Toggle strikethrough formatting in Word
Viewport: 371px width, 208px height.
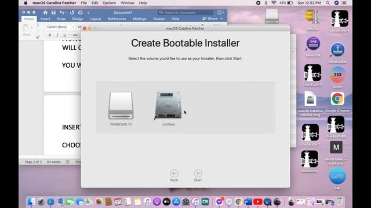(75, 35)
